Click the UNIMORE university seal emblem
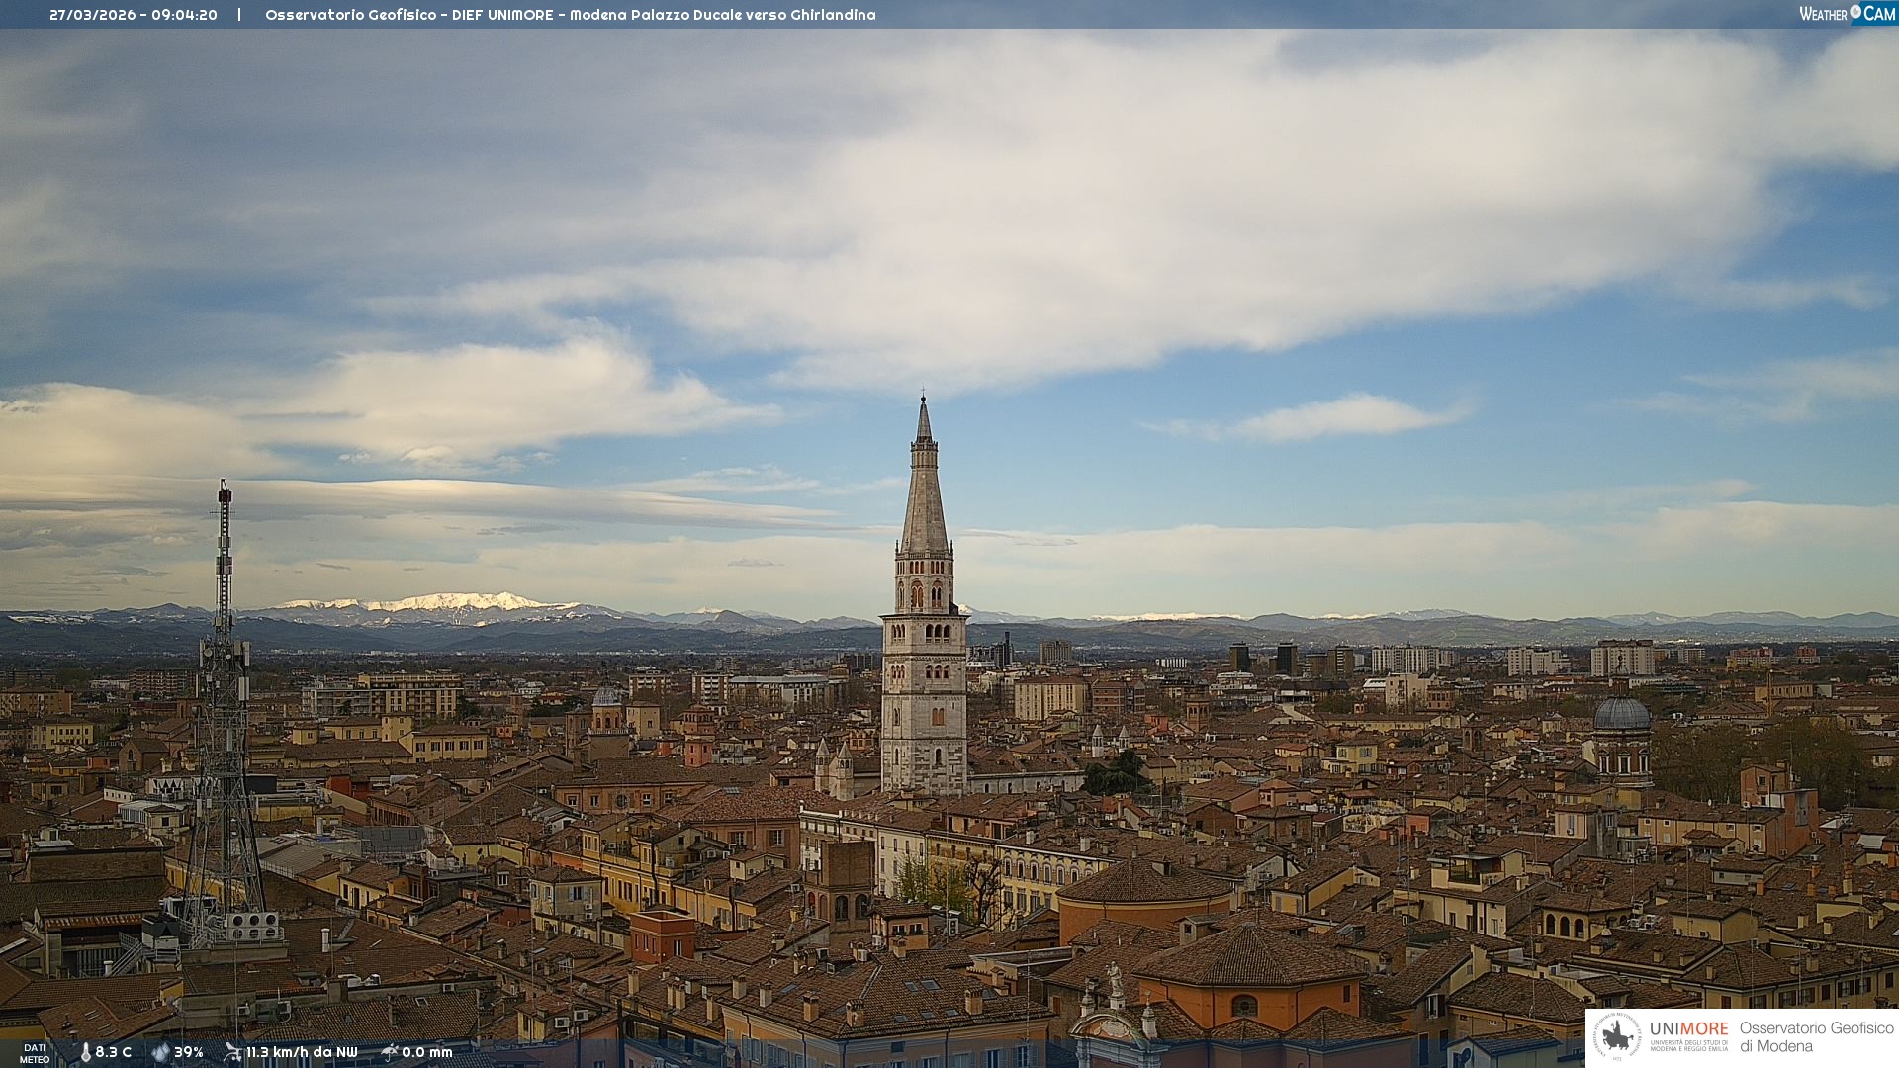Screen dimensions: 1899x1068 [1617, 1036]
